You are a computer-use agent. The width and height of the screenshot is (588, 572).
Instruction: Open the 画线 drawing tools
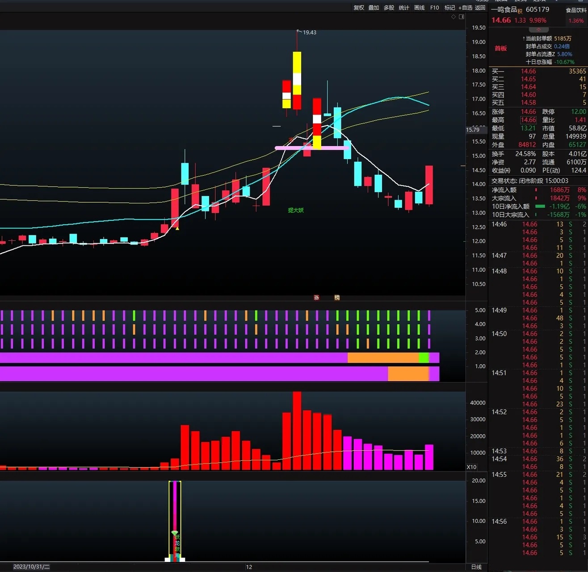coord(419,8)
